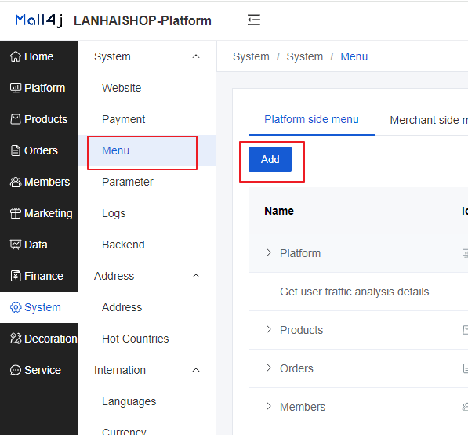The width and height of the screenshot is (468, 435).
Task: Click the blue Add button
Action: 270,159
